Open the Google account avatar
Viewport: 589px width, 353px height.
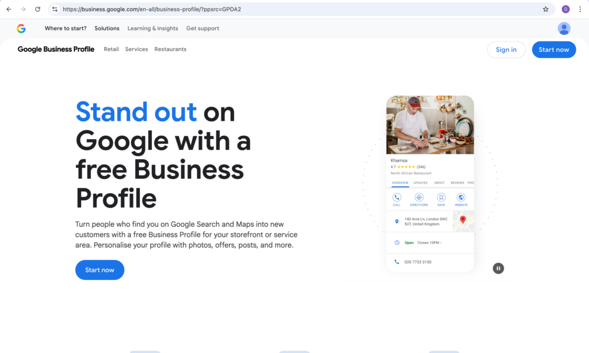pyautogui.click(x=564, y=28)
